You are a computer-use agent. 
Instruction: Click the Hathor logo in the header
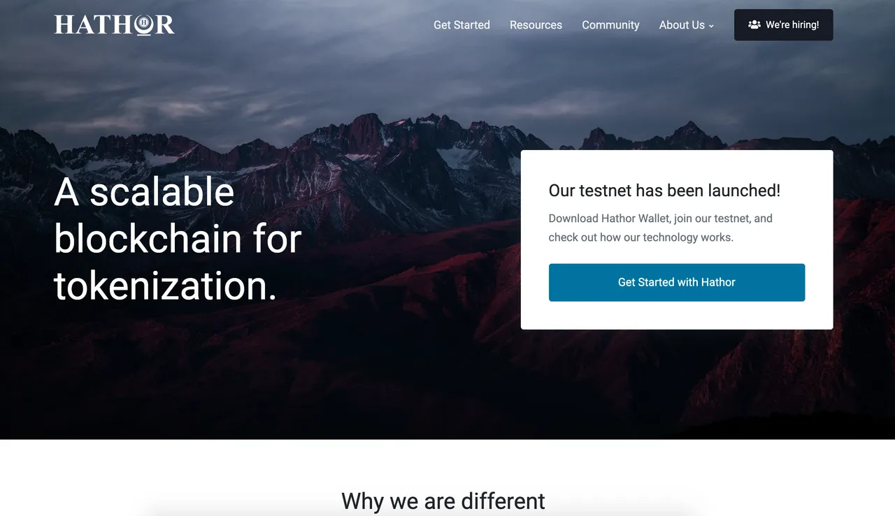[x=115, y=24]
